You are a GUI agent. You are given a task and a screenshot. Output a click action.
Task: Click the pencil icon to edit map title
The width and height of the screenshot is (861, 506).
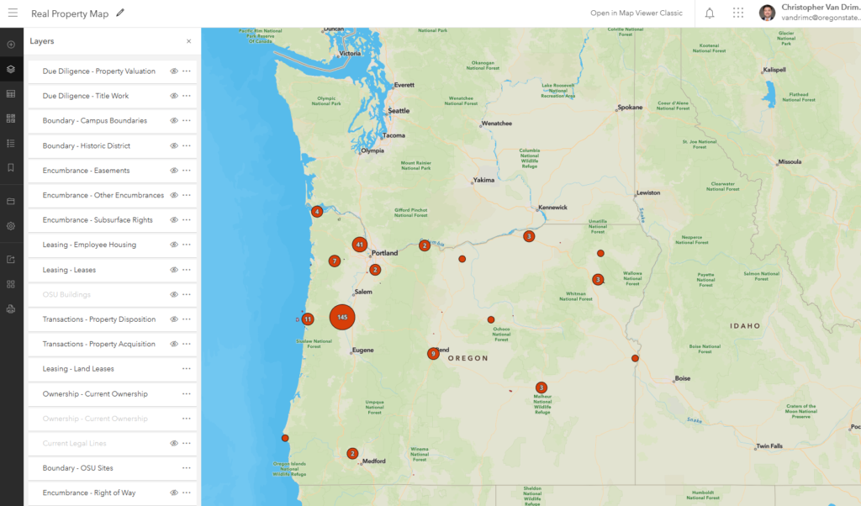click(120, 13)
